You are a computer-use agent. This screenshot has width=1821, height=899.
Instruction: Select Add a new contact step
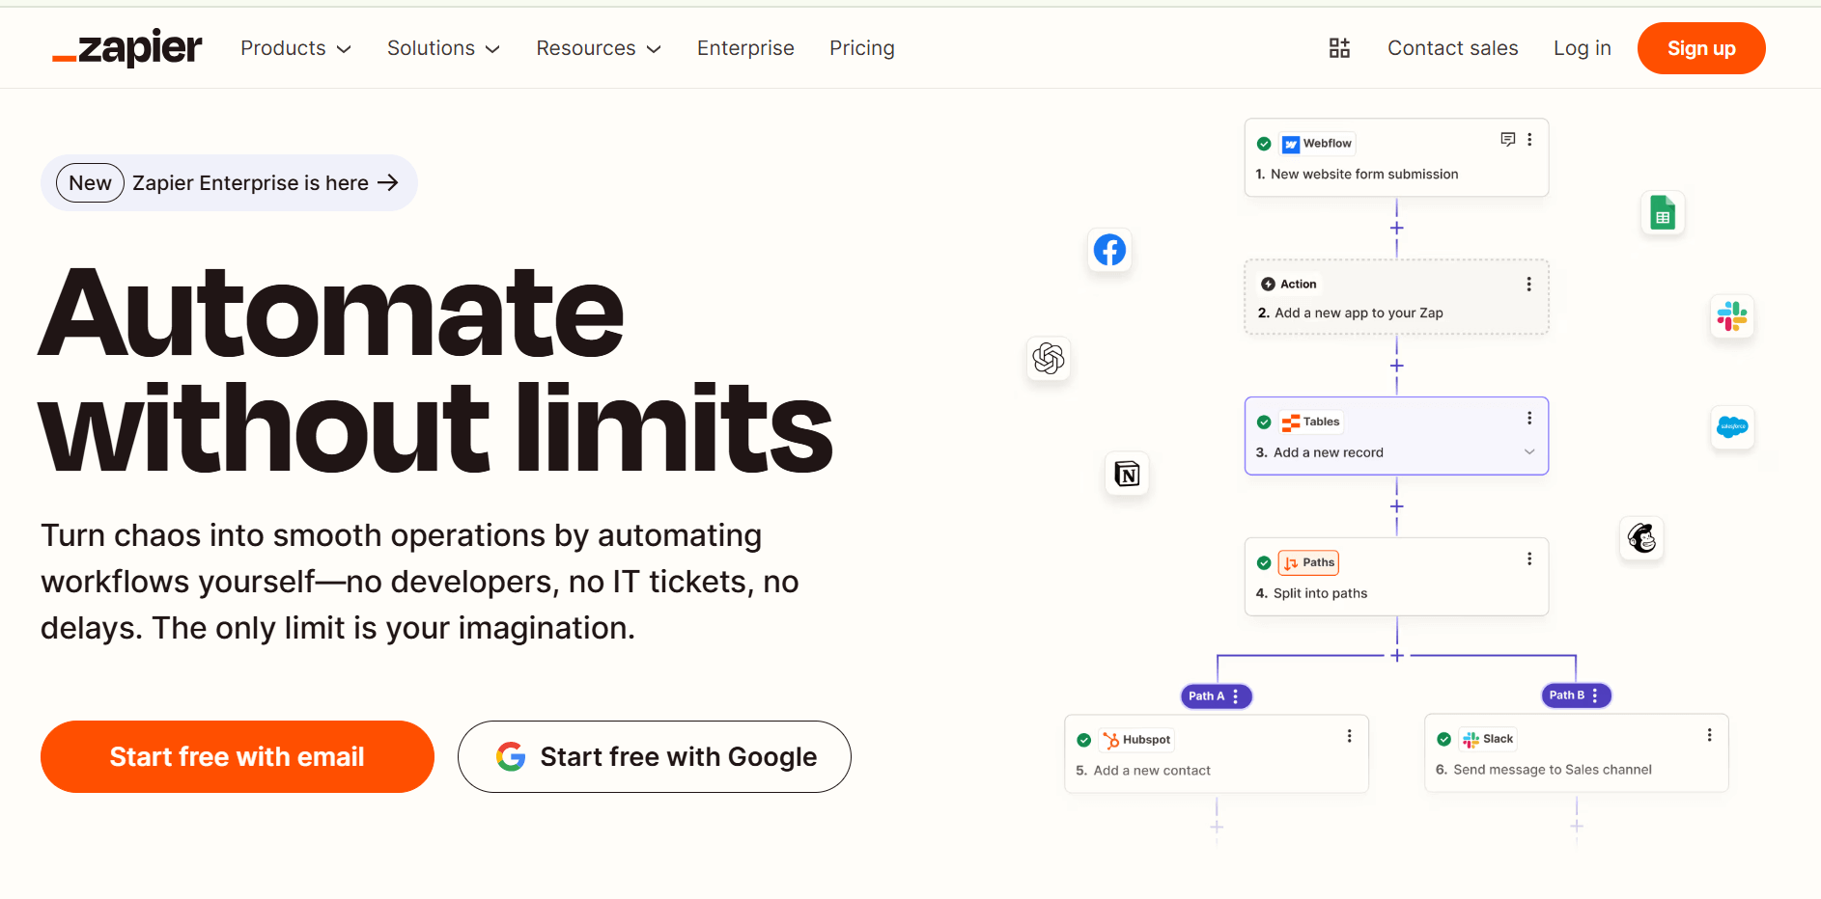tap(1217, 754)
